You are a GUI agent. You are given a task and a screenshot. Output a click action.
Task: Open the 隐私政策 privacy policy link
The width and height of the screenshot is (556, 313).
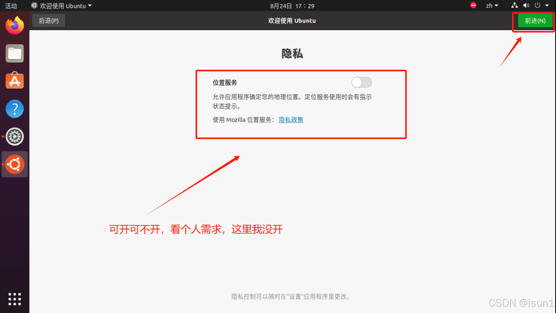(291, 120)
